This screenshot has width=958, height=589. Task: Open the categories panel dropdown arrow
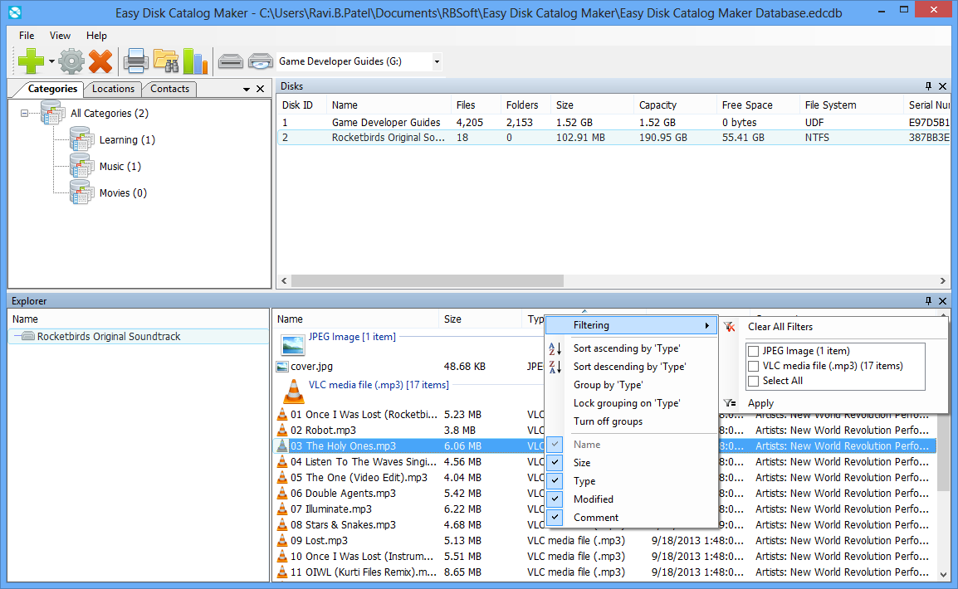[247, 89]
